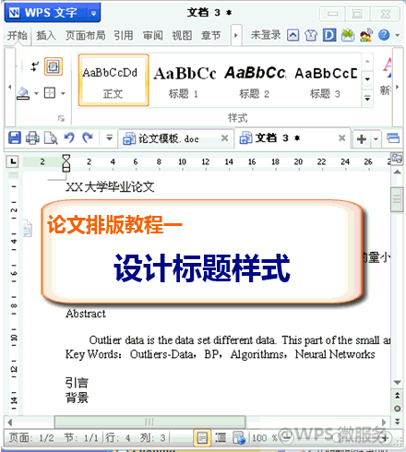The height and width of the screenshot is (452, 406).
Task: Click the borders grid icon
Action: tap(50, 92)
